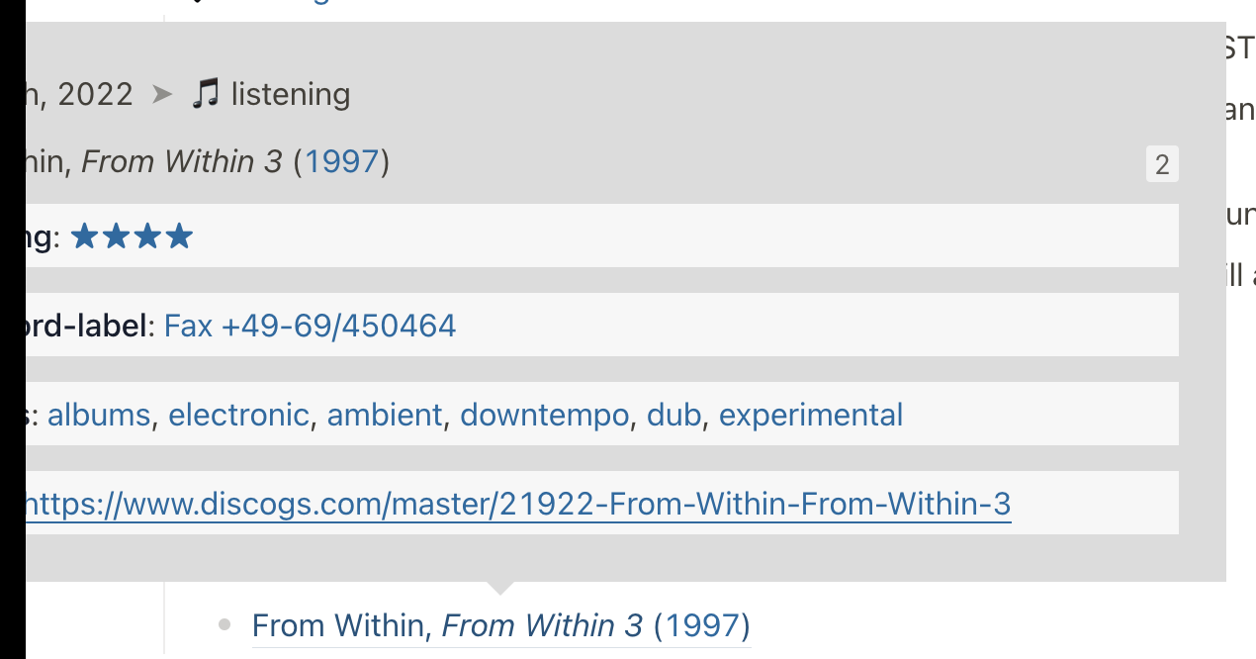Select the 'electronic' tag
Viewport: 1256px width, 659px height.
pos(237,414)
